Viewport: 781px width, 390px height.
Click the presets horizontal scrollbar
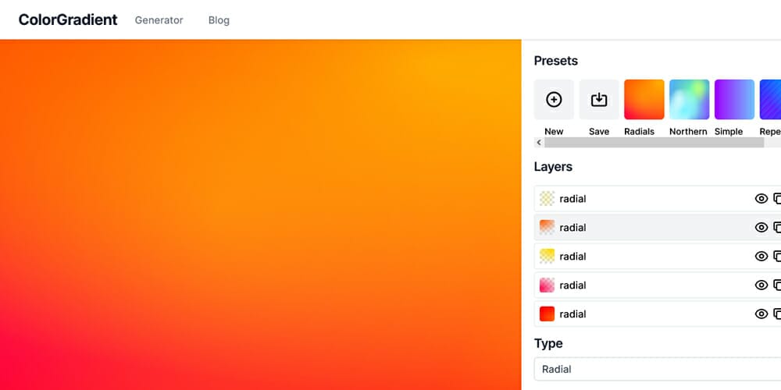coord(653,144)
